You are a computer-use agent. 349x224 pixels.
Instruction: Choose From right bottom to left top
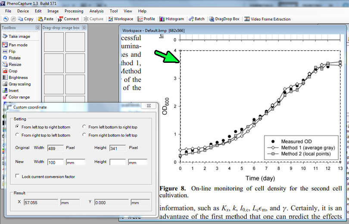[x=84, y=135]
